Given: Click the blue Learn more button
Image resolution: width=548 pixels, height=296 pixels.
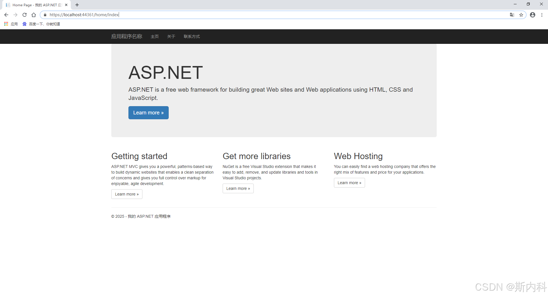Looking at the screenshot, I should (148, 113).
